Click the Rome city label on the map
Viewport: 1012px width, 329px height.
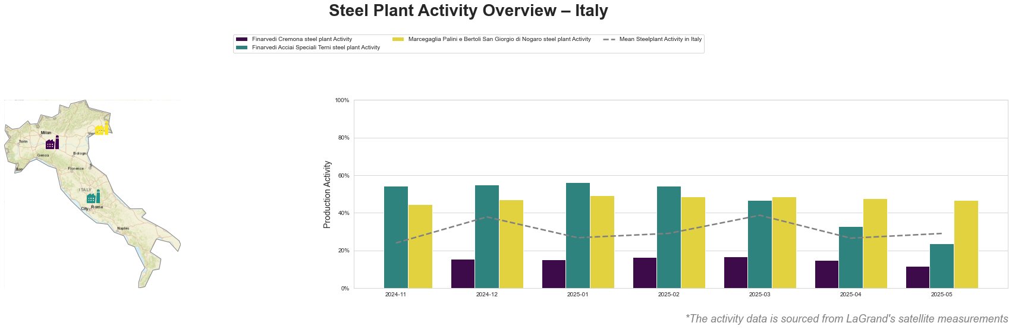pos(97,207)
